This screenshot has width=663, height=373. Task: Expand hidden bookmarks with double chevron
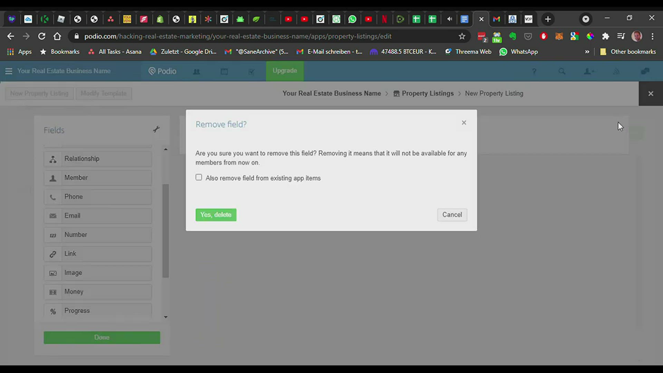click(x=587, y=51)
